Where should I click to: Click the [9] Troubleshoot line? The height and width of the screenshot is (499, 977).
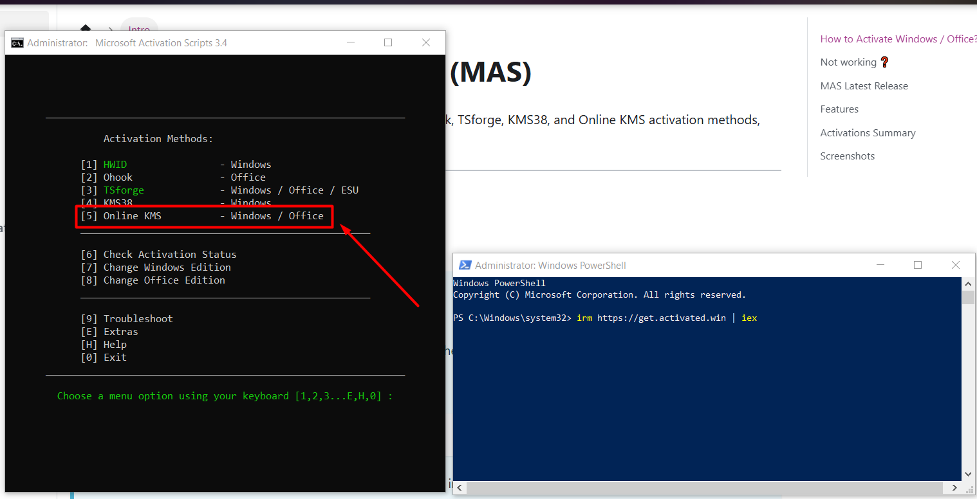[x=127, y=319]
